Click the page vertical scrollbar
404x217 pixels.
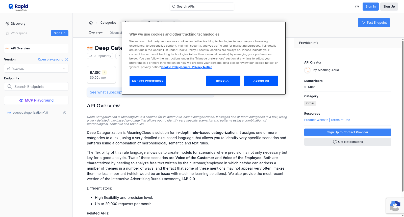click(x=402, y=116)
